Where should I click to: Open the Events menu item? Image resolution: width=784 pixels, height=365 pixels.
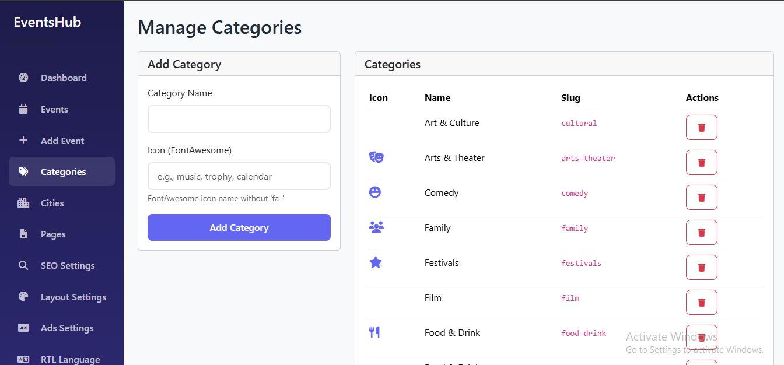pyautogui.click(x=54, y=109)
